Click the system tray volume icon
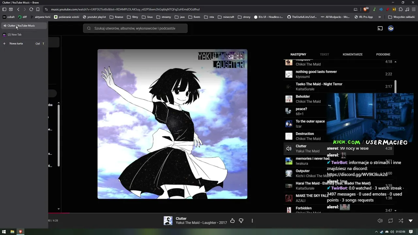This screenshot has width=418, height=235. [x=392, y=232]
